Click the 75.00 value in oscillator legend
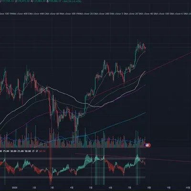 click(x=6, y=151)
